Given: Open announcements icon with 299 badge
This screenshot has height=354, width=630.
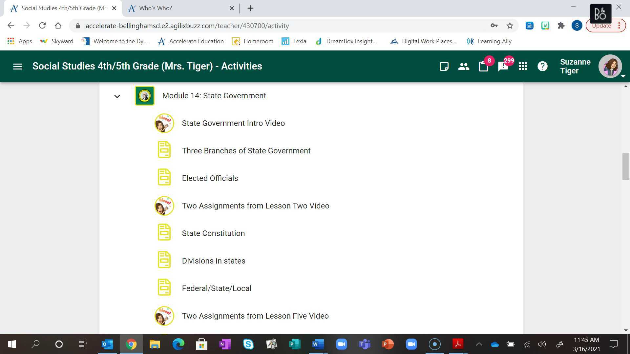Looking at the screenshot, I should (x=503, y=67).
